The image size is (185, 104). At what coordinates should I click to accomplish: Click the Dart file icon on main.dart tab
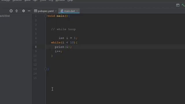[x=62, y=11]
